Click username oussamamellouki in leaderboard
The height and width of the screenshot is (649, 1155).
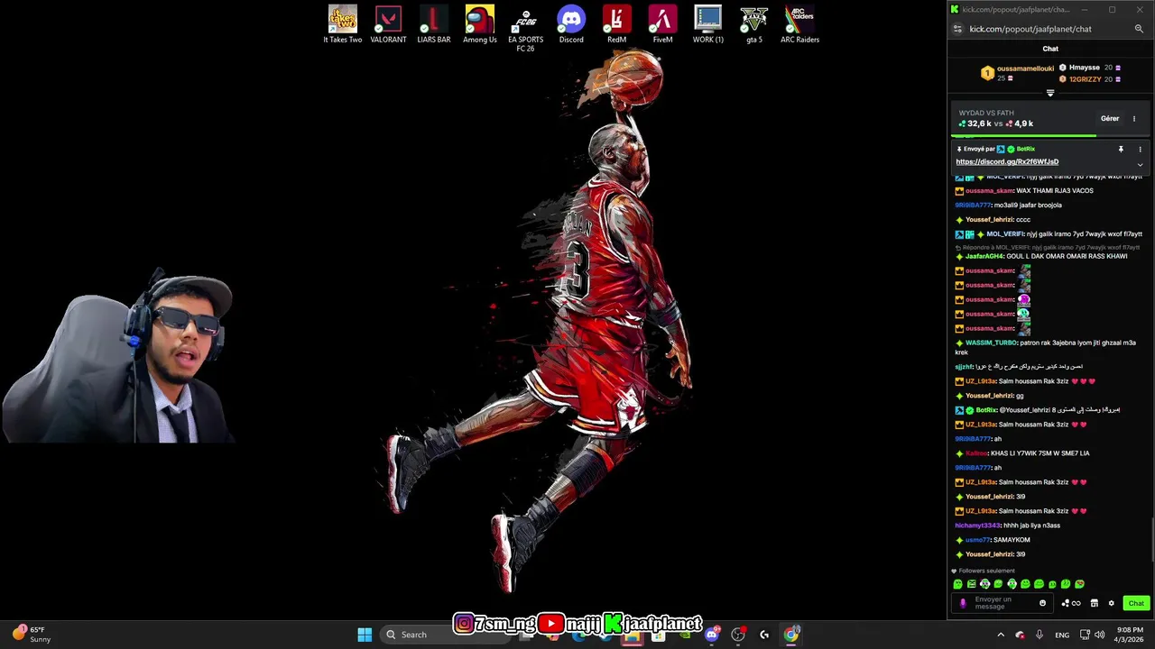[1025, 69]
